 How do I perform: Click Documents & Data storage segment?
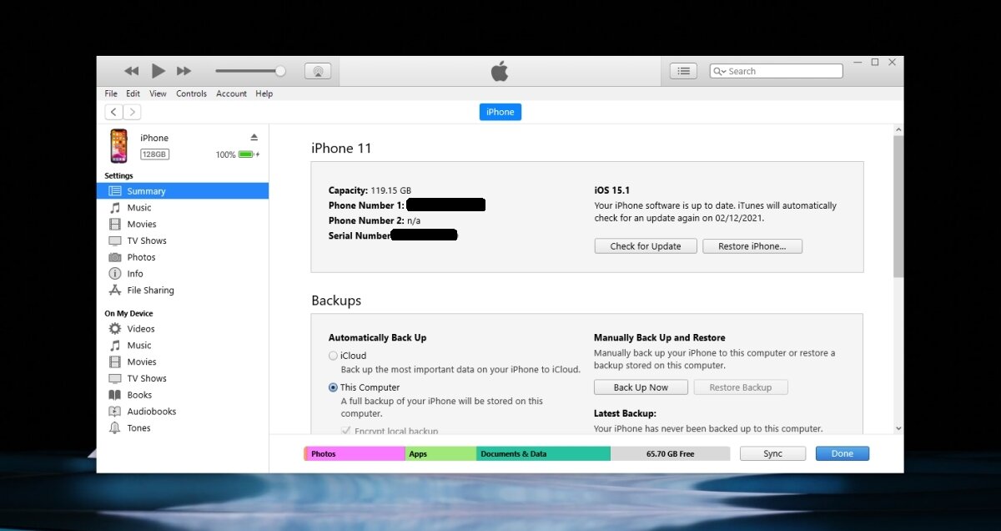tap(543, 453)
